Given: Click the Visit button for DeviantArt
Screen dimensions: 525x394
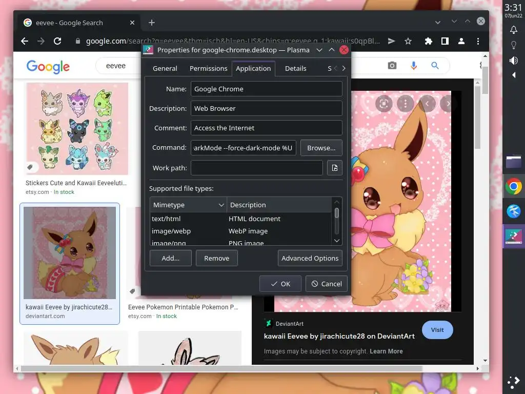Looking at the screenshot, I should click(437, 330).
